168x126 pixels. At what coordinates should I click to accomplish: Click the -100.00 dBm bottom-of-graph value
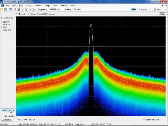[x=9, y=116]
